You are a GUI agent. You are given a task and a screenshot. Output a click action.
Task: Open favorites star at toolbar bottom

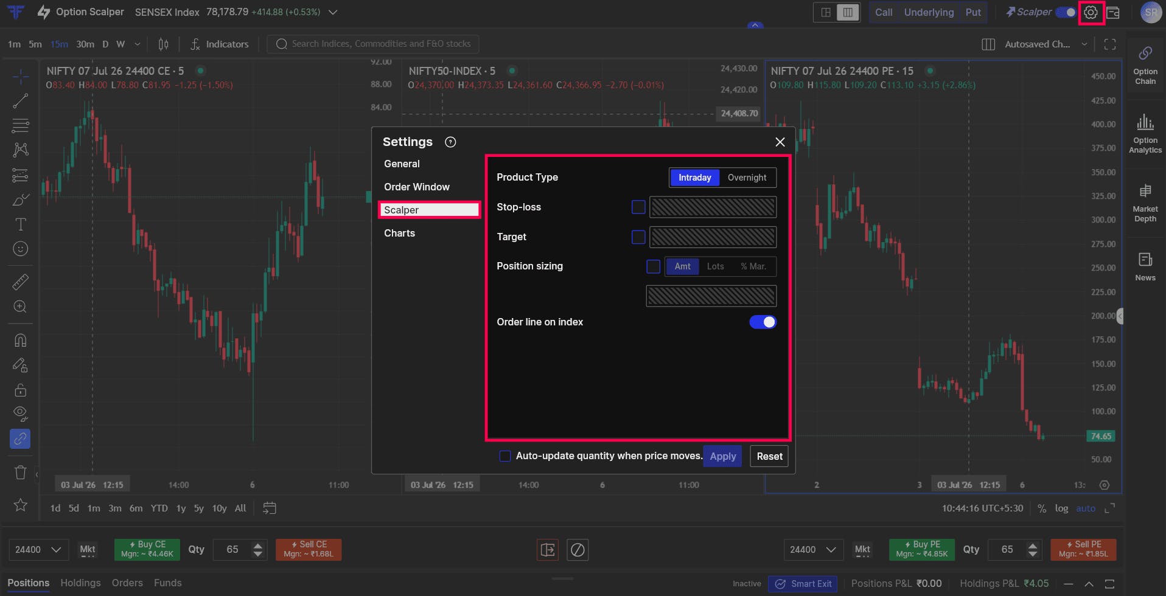[21, 505]
